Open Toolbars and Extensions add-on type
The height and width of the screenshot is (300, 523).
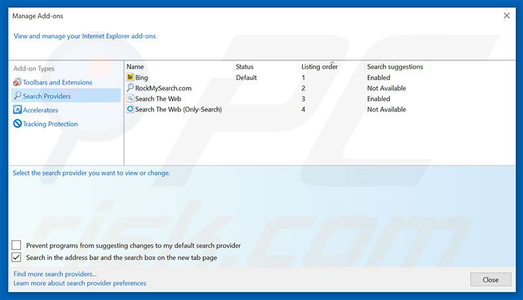coord(58,82)
